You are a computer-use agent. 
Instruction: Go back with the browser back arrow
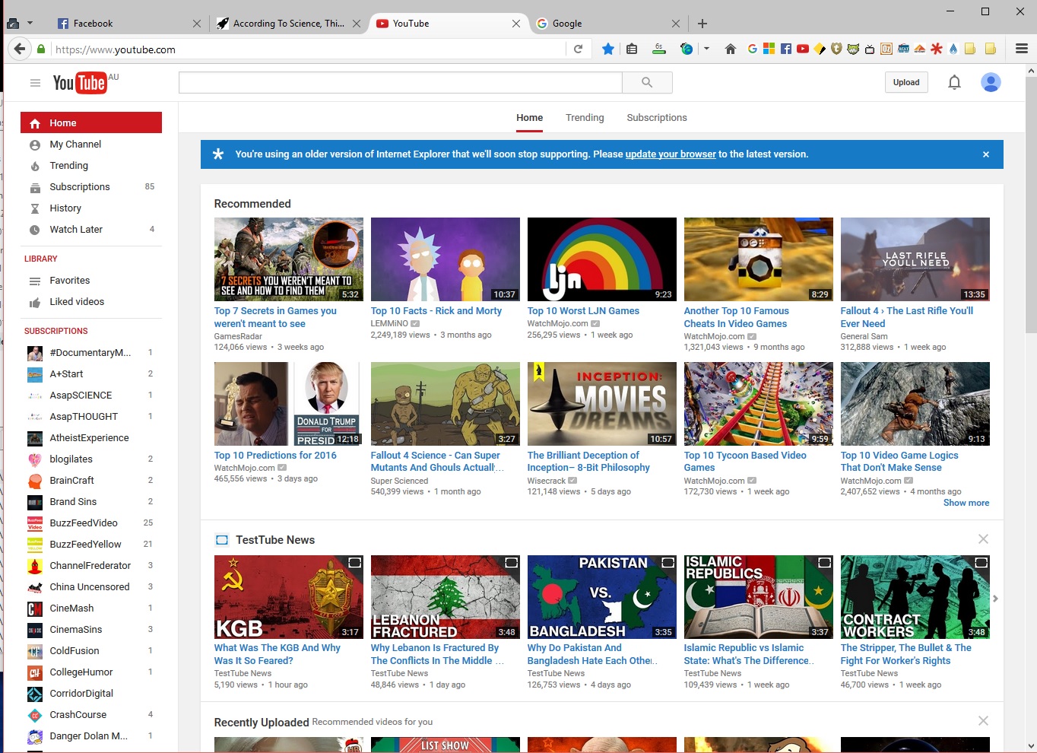pyautogui.click(x=19, y=49)
